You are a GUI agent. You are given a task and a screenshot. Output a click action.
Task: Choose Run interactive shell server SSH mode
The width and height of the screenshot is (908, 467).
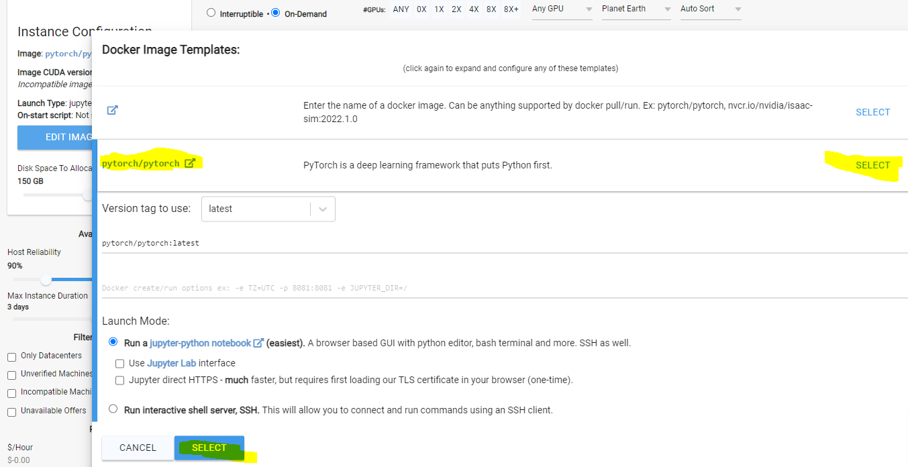coord(113,409)
